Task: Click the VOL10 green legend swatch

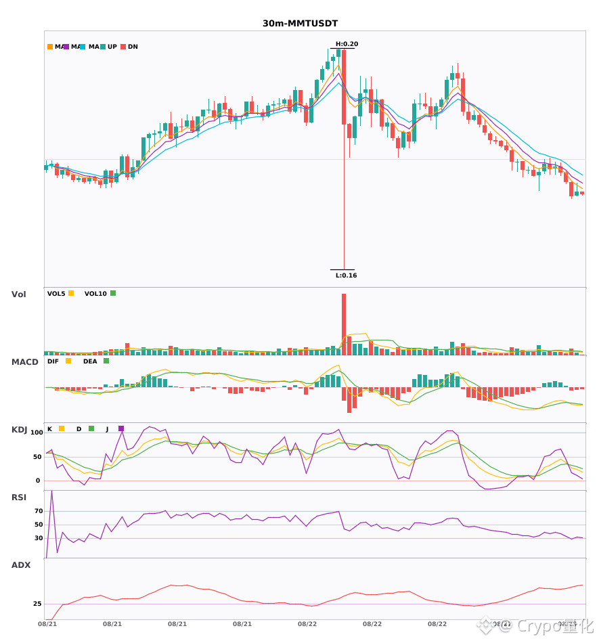Action: click(x=113, y=293)
